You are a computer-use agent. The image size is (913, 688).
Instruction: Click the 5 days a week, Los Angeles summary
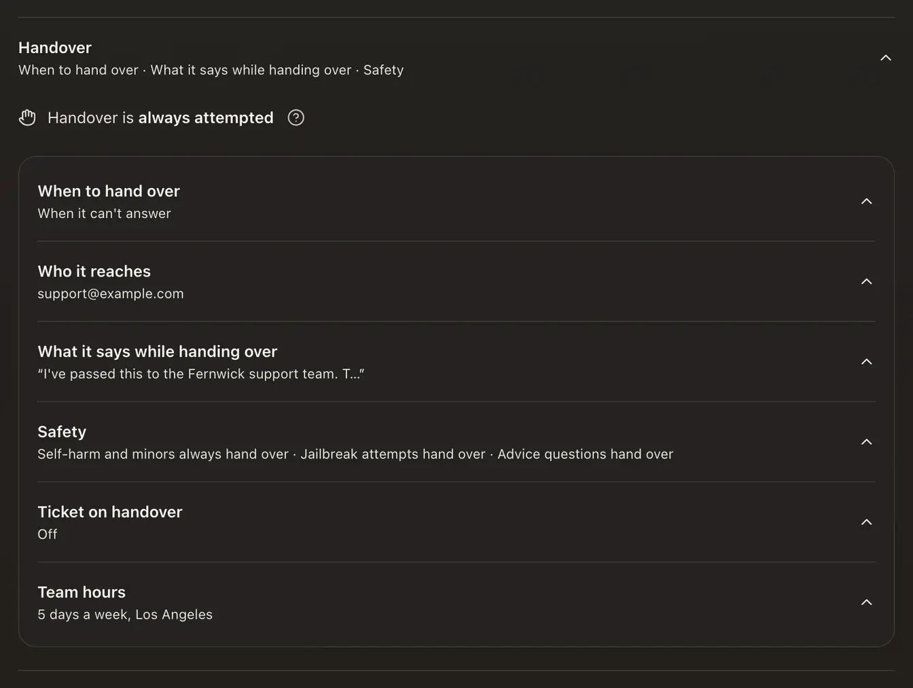tap(125, 614)
